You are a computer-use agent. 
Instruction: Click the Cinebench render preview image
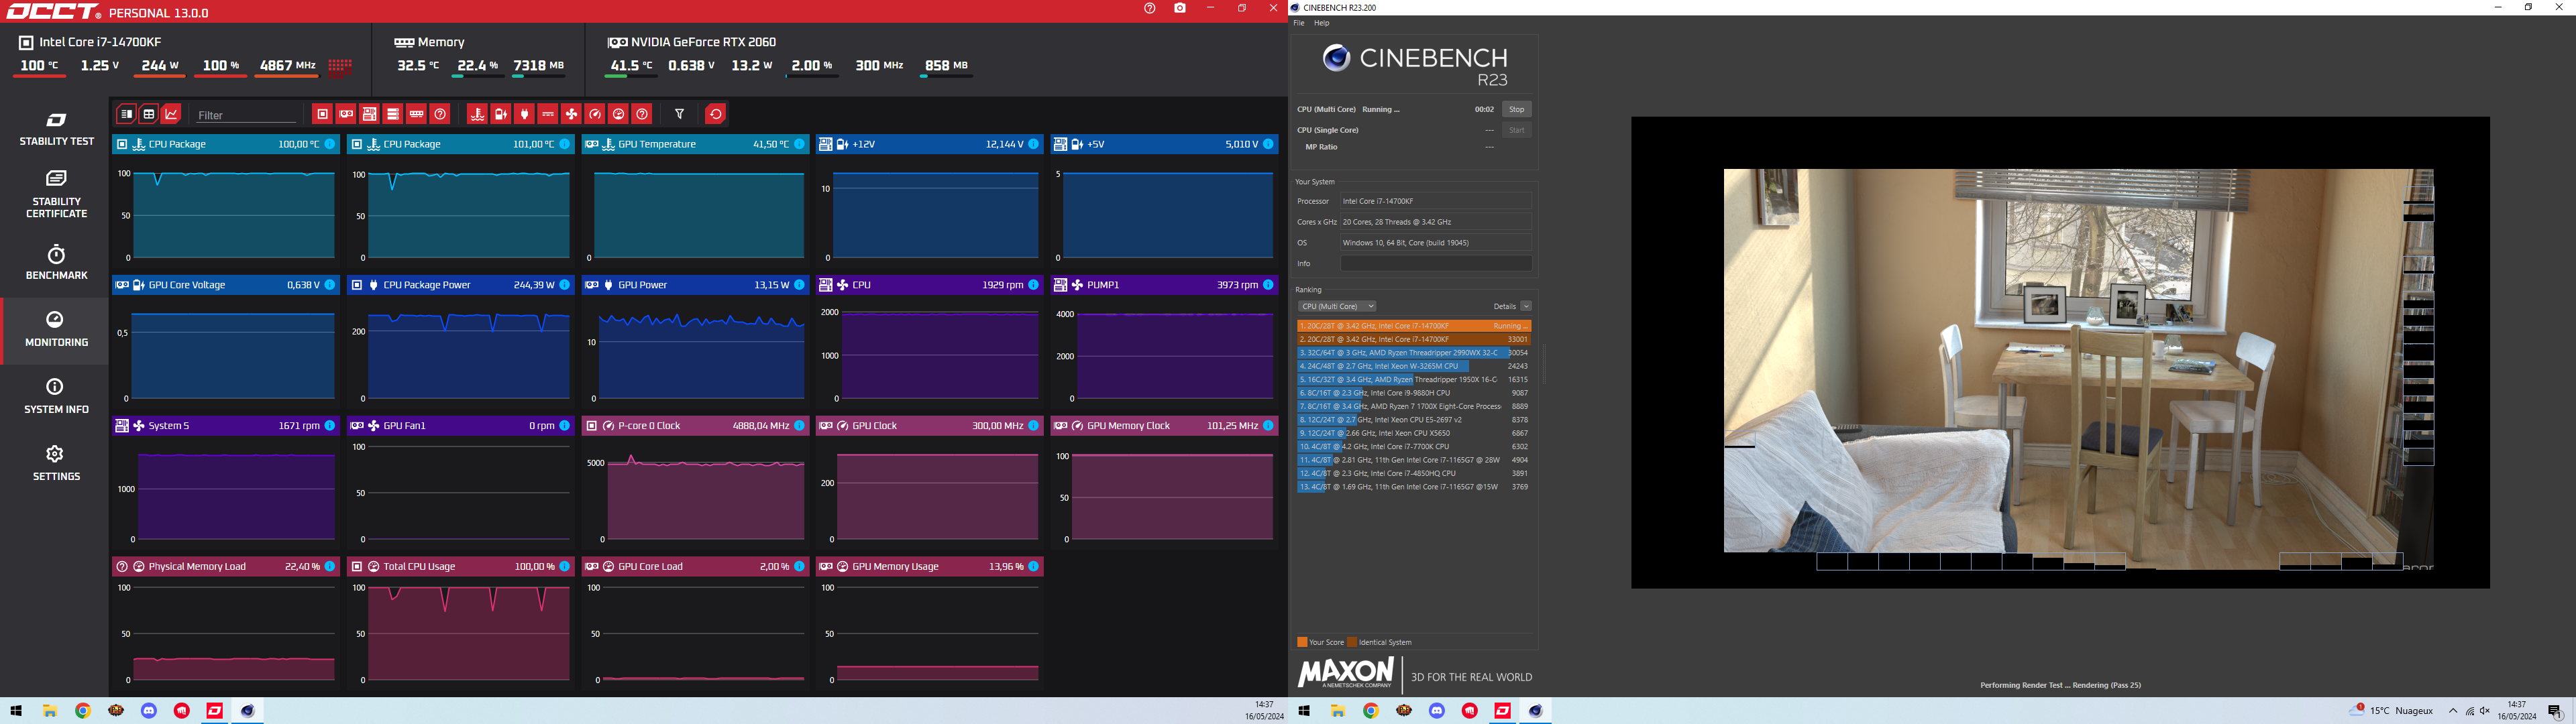(2060, 352)
